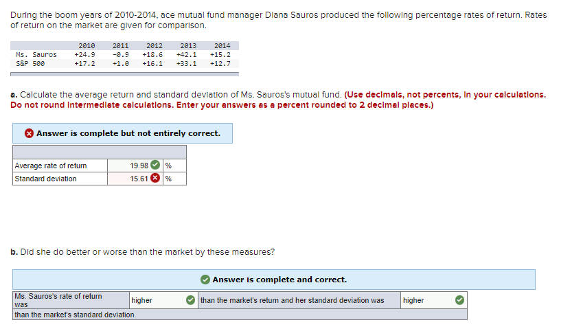The image size is (583, 329).
Task: Click the check icon in the first 'higher' dropdown
Action: pos(190,300)
